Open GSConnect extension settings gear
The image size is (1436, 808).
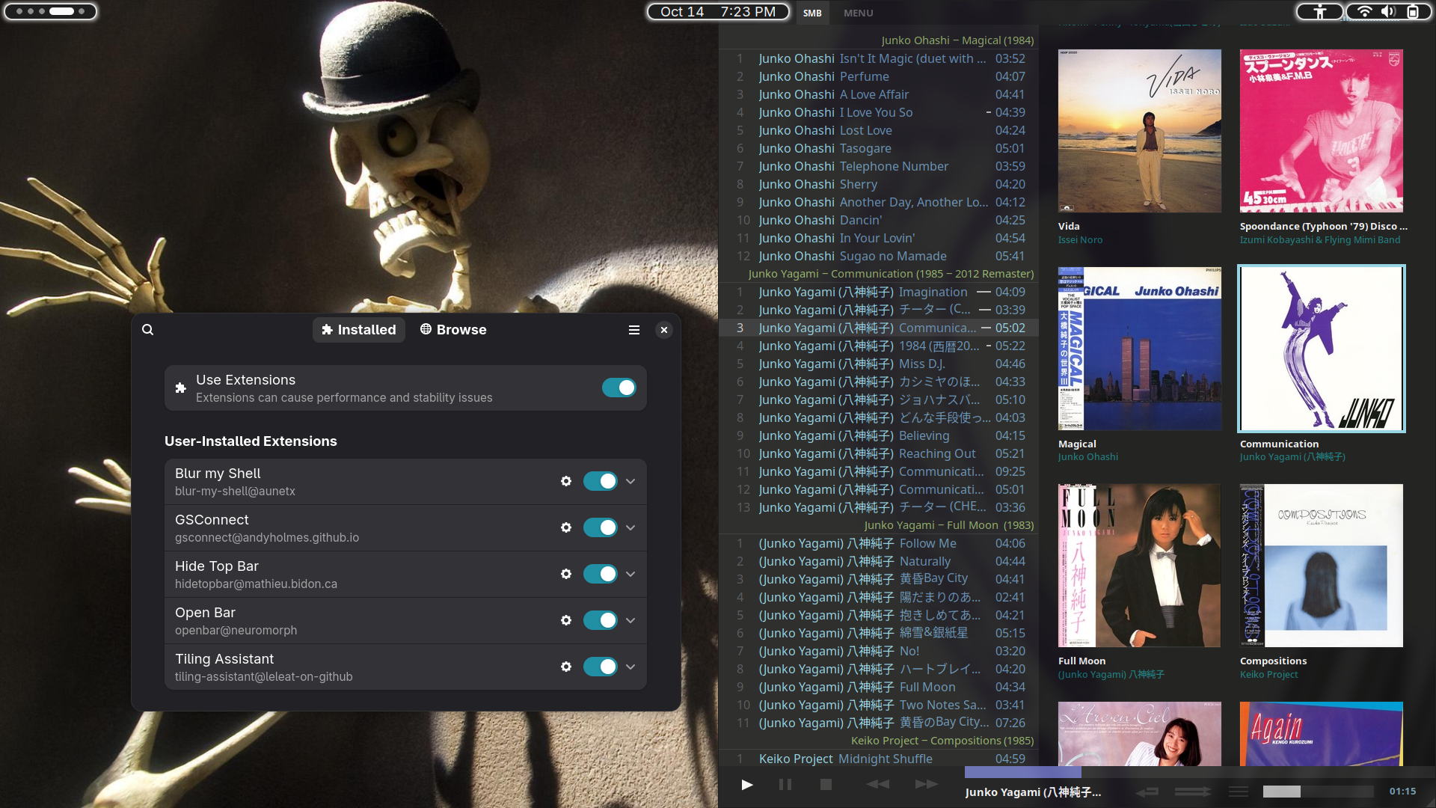pyautogui.click(x=566, y=527)
